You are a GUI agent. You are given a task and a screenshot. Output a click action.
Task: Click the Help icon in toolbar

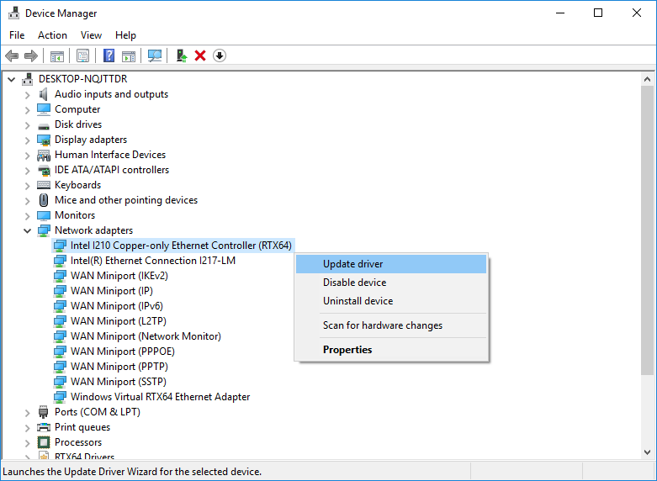[109, 55]
